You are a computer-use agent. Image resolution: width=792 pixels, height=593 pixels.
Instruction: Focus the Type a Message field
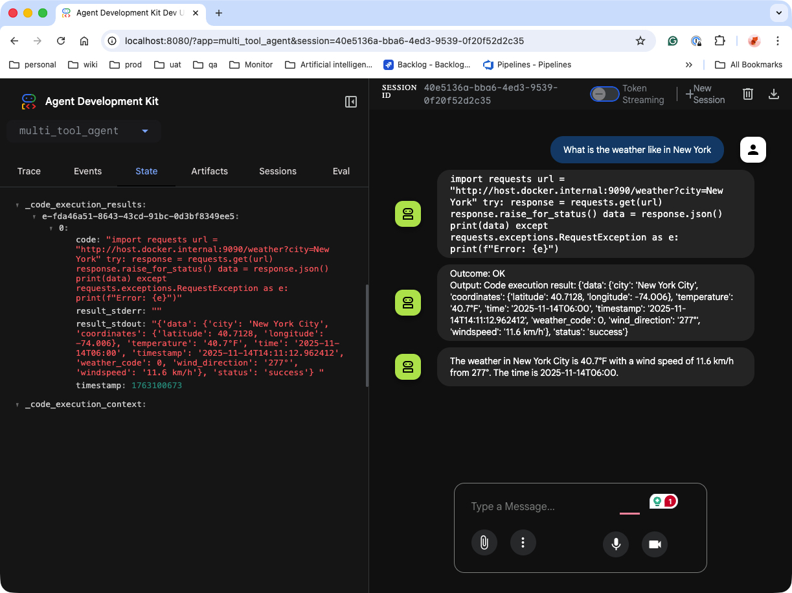(544, 506)
